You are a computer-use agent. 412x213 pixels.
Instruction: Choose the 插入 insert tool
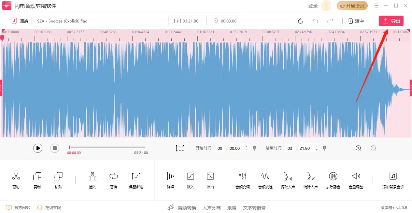pos(92,180)
